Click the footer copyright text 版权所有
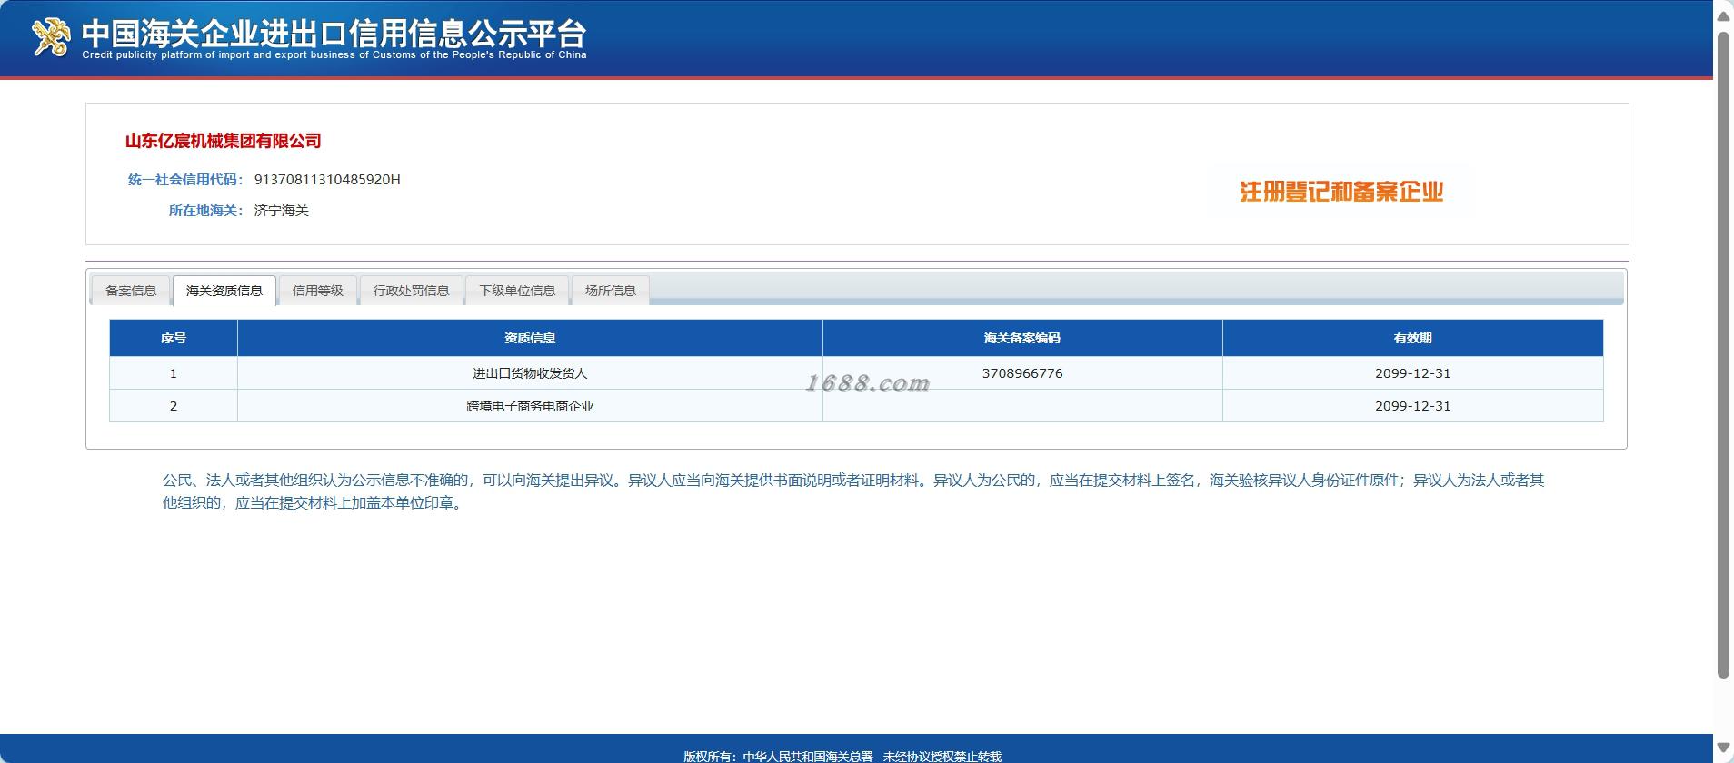Viewport: 1734px width, 763px height. click(x=842, y=756)
